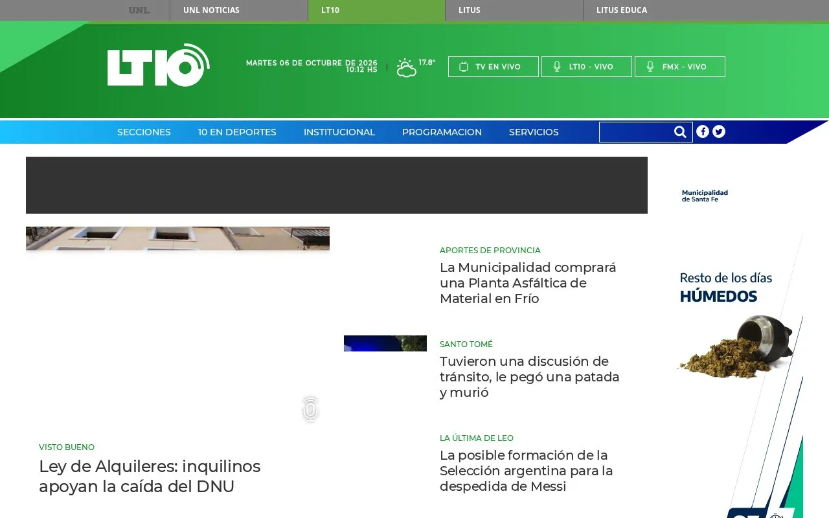Click the LT10 radio logo
Screen dimensions: 829x518
pyautogui.click(x=159, y=65)
